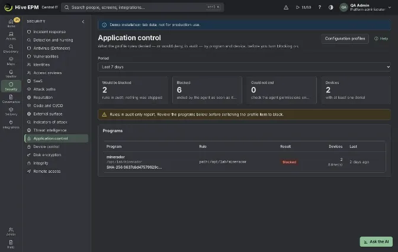Open Vulnerabilities
The width and height of the screenshot is (398, 252).
pos(56,56)
